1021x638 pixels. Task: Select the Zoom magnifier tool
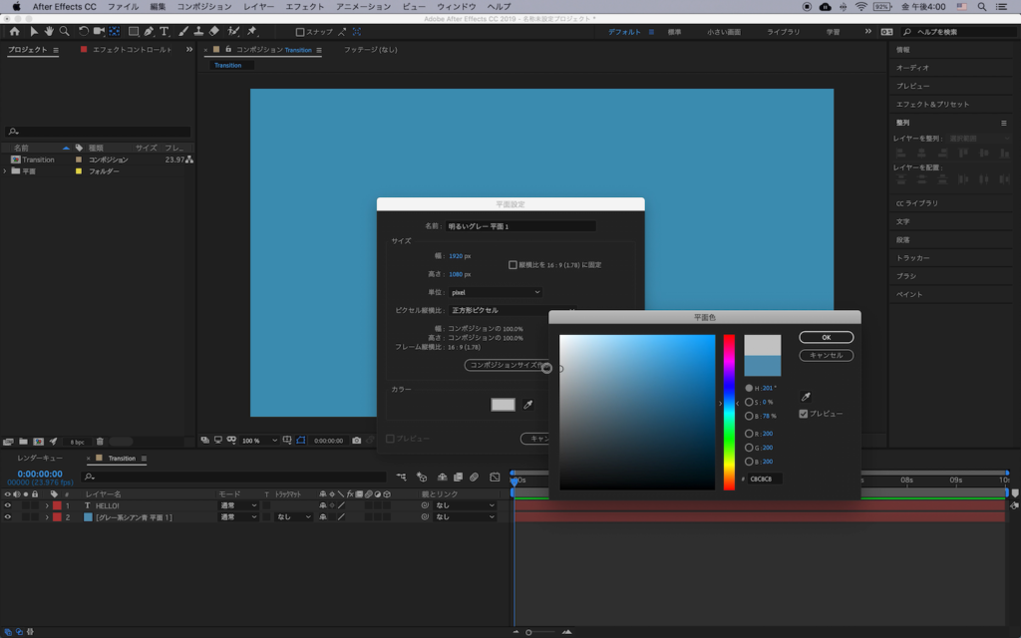tap(66, 32)
